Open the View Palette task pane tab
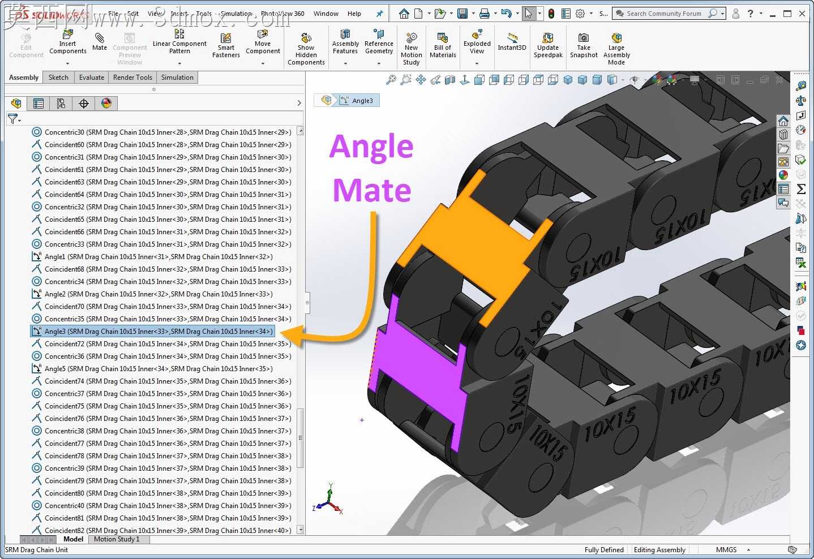The width and height of the screenshot is (814, 559). pyautogui.click(x=783, y=162)
